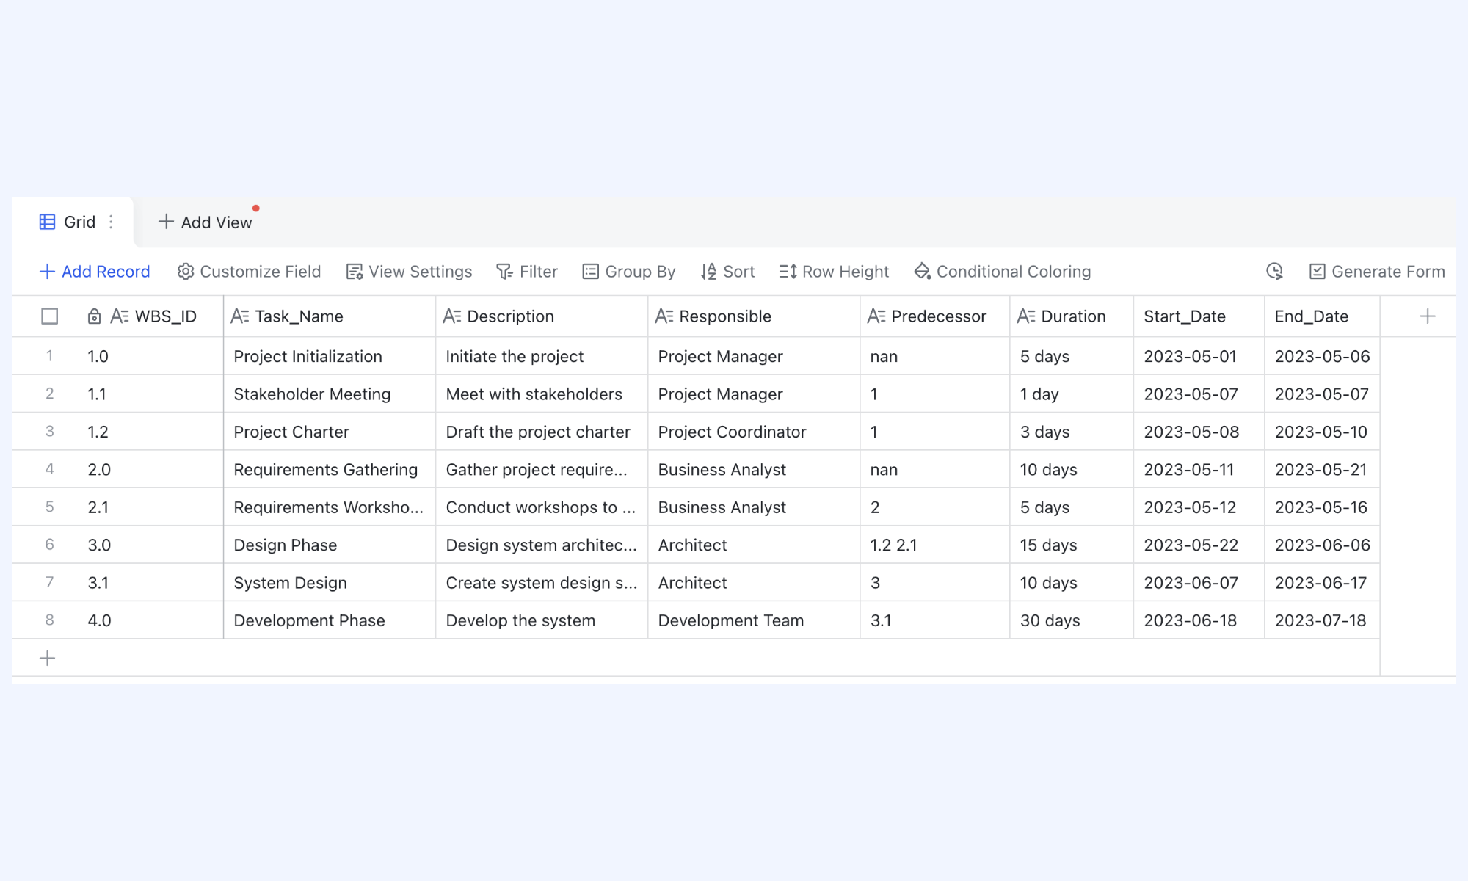This screenshot has height=881, width=1468.
Task: Click the plus icon below row 8
Action: pyautogui.click(x=47, y=658)
